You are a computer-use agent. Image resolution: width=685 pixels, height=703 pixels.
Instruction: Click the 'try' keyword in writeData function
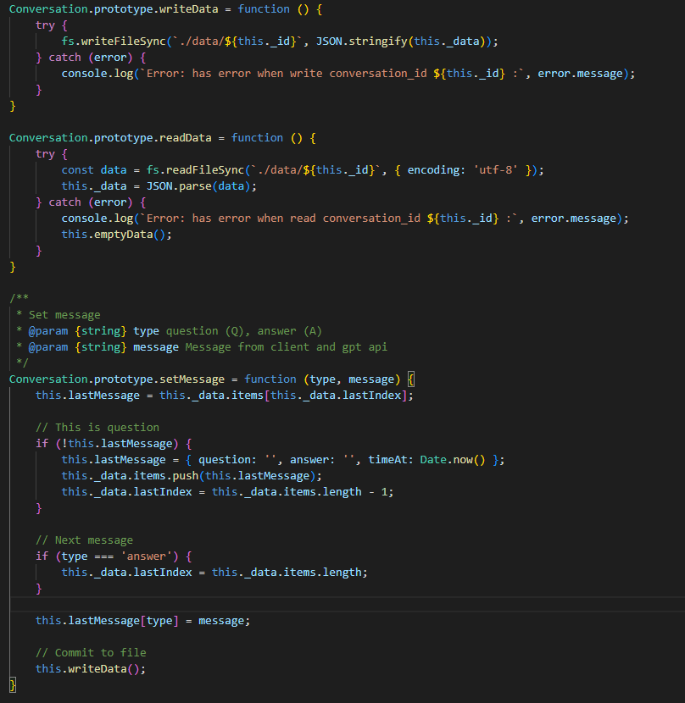(x=45, y=25)
